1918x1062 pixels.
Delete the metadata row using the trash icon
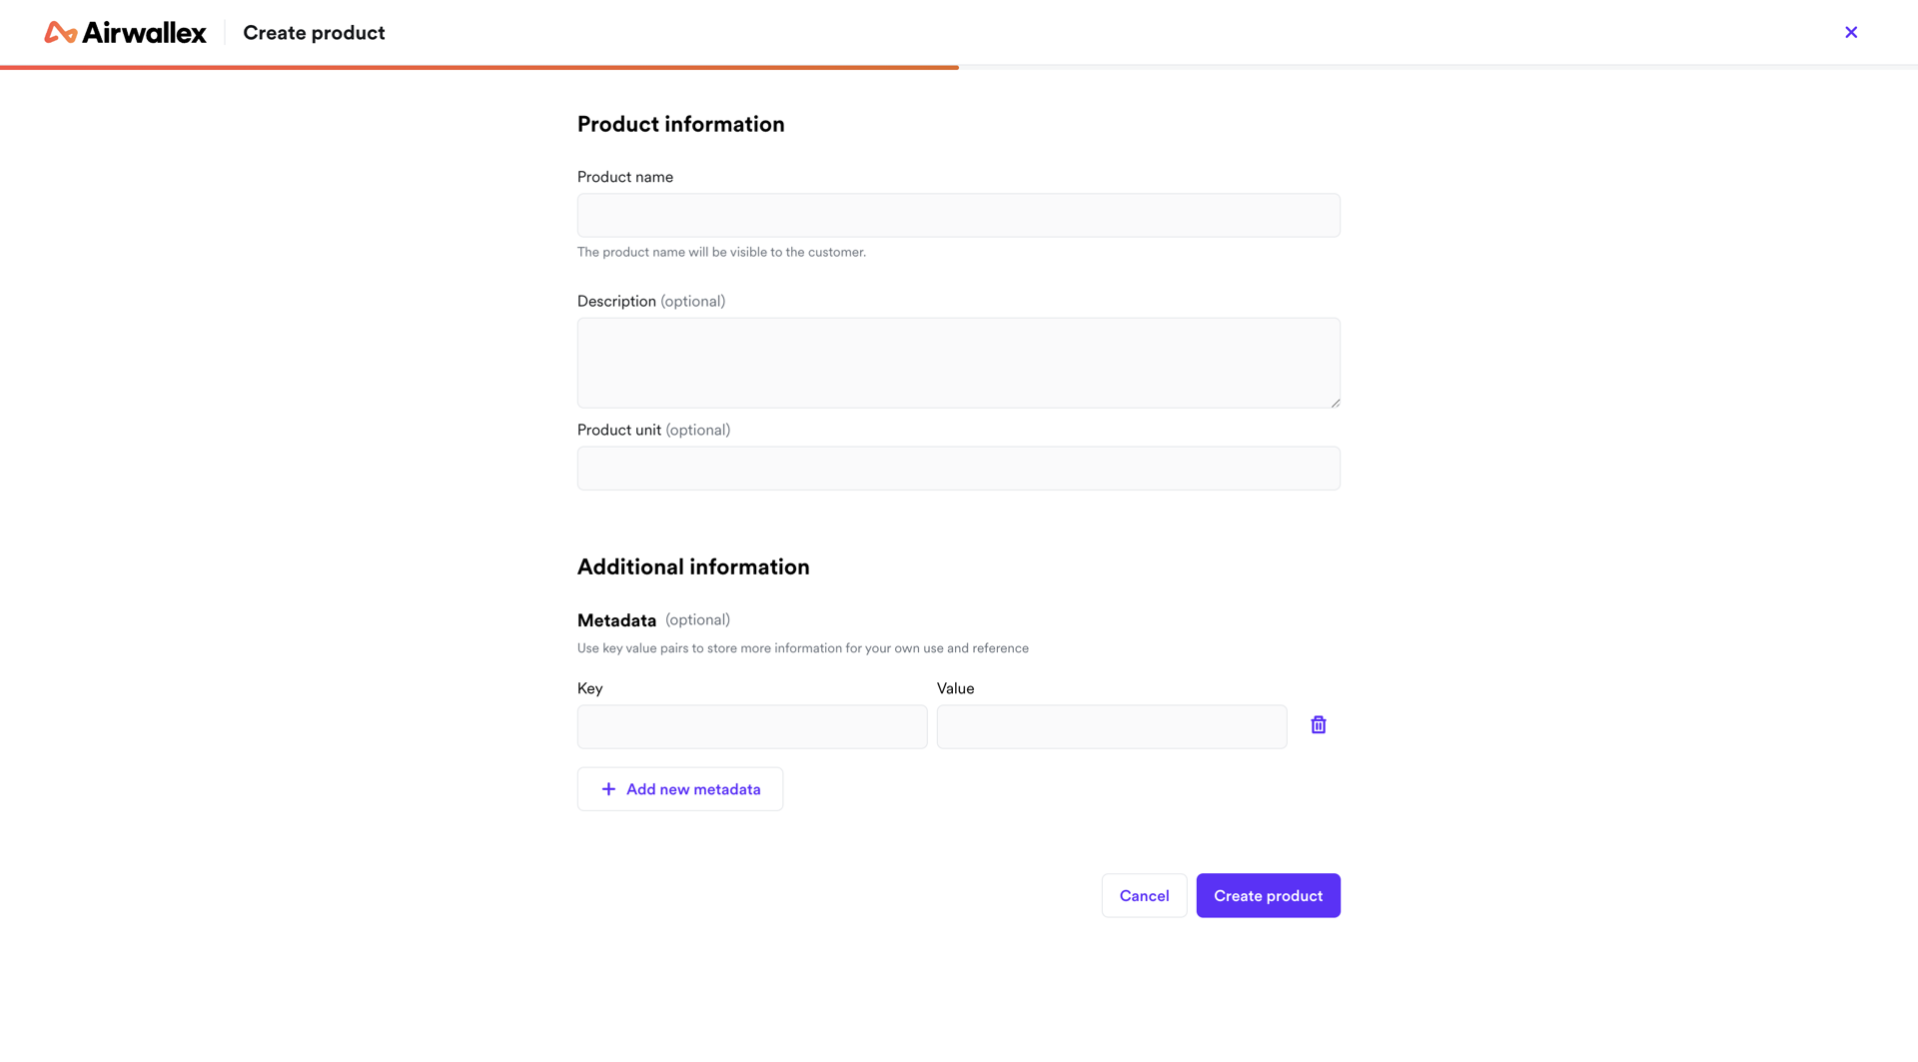1318,724
